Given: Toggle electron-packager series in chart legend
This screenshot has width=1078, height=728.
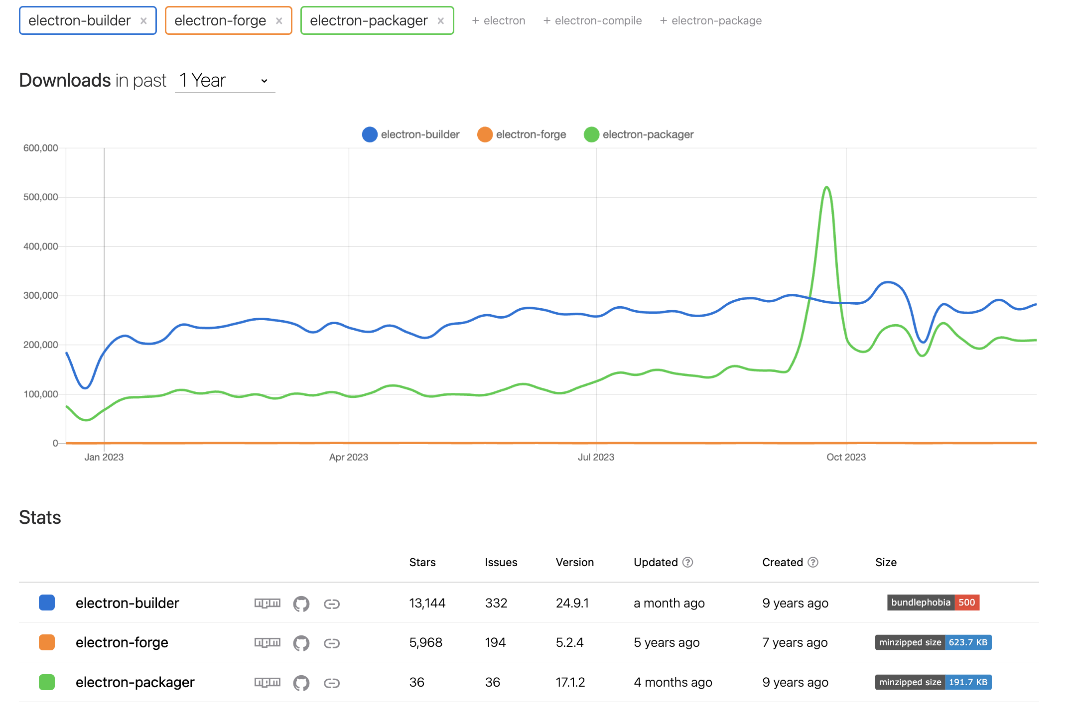Looking at the screenshot, I should tap(639, 134).
